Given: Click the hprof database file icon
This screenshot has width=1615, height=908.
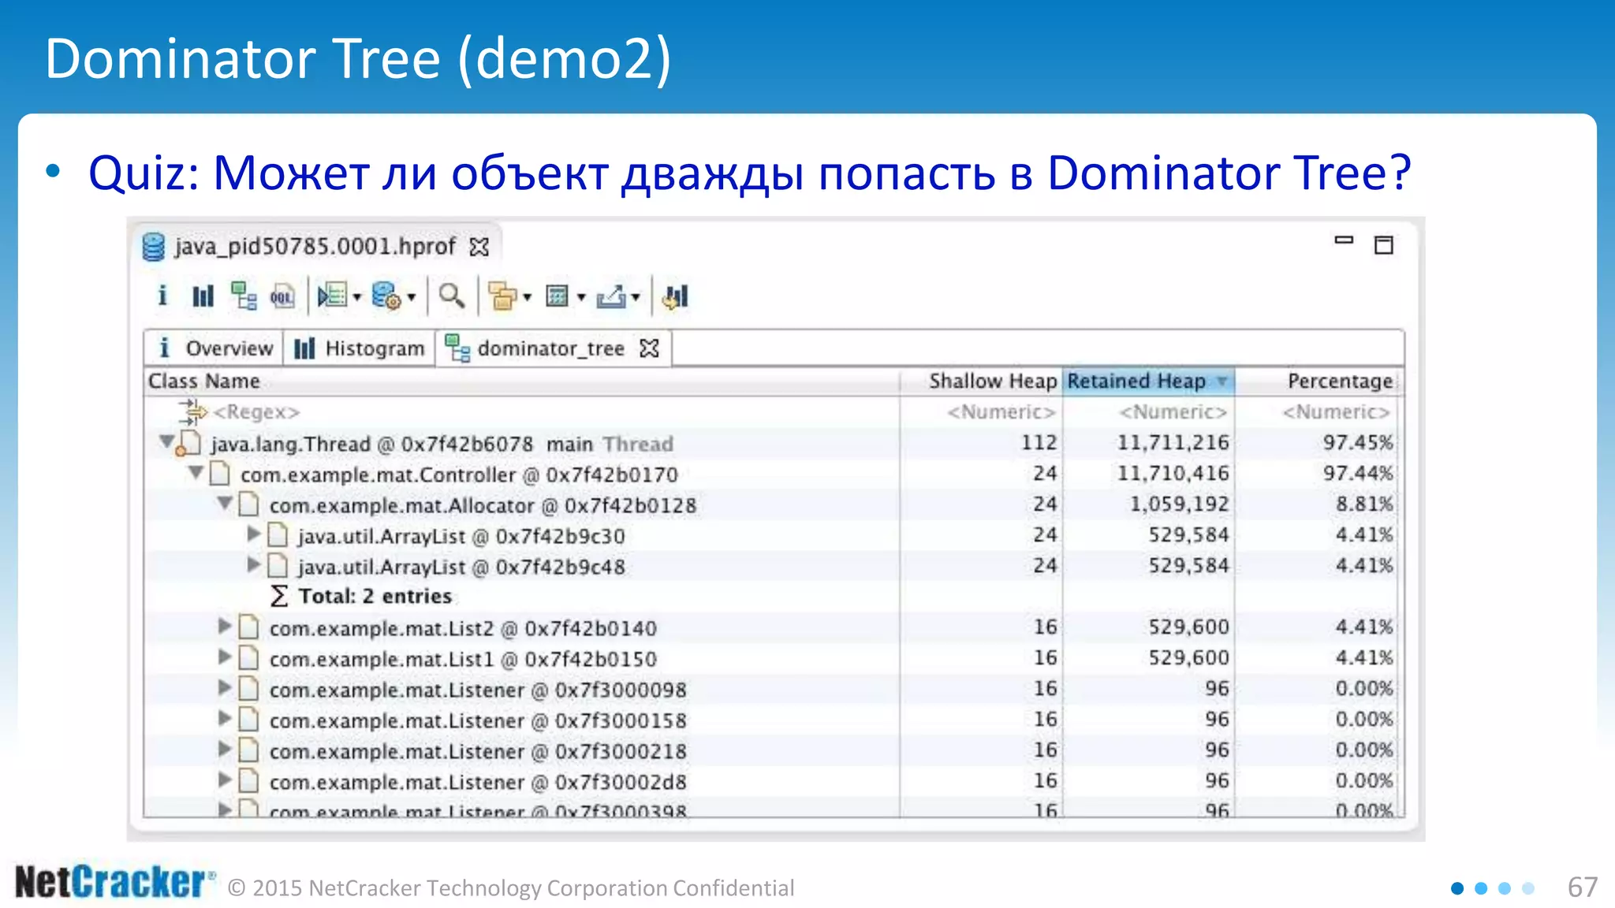Looking at the screenshot, I should click(x=153, y=247).
